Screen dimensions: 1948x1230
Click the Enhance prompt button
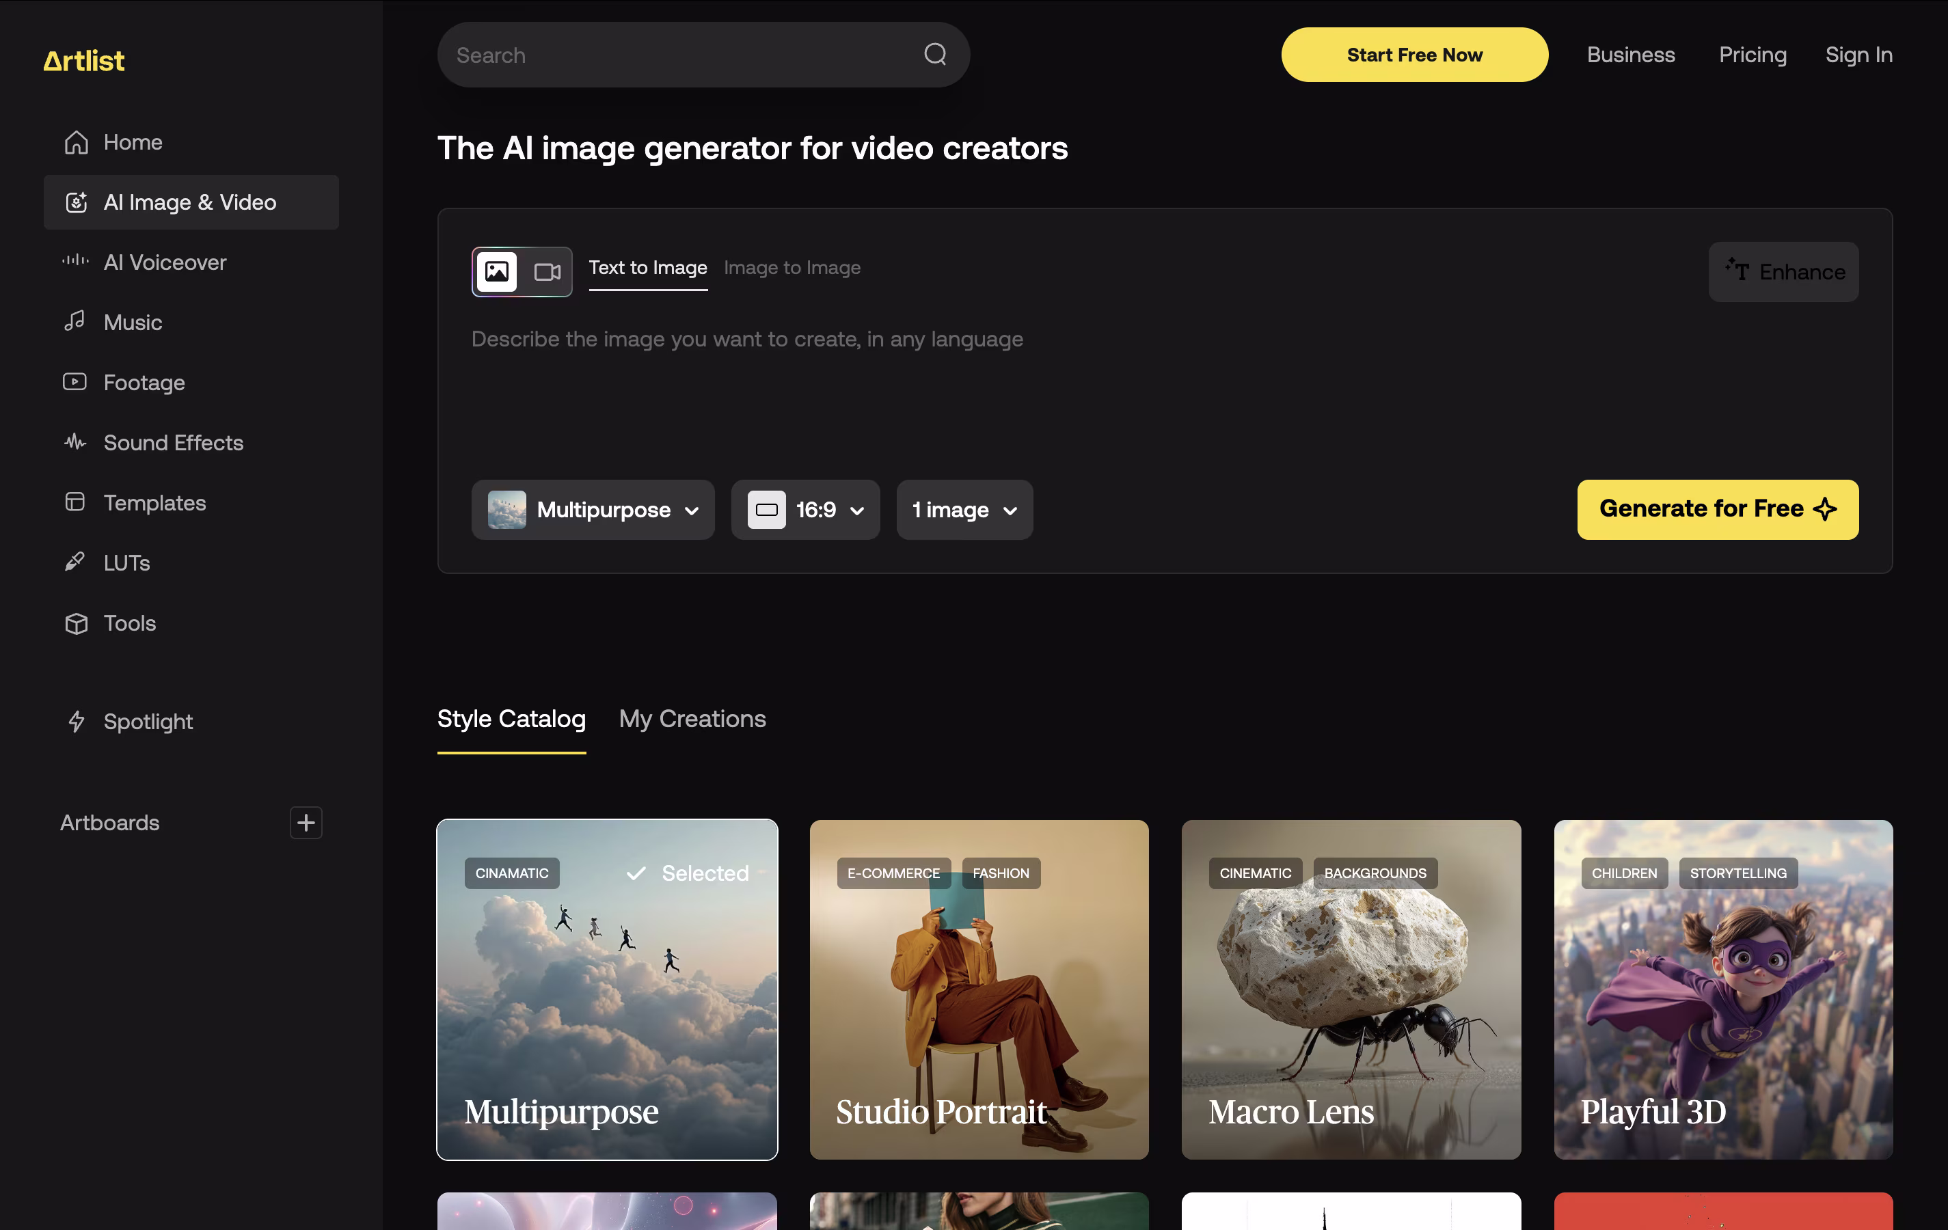click(x=1784, y=273)
